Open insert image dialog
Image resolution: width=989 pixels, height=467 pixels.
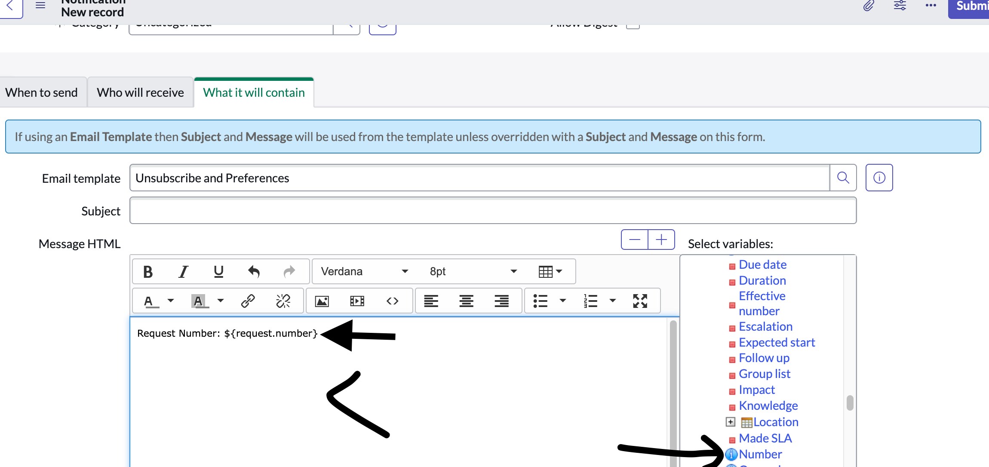coord(322,301)
